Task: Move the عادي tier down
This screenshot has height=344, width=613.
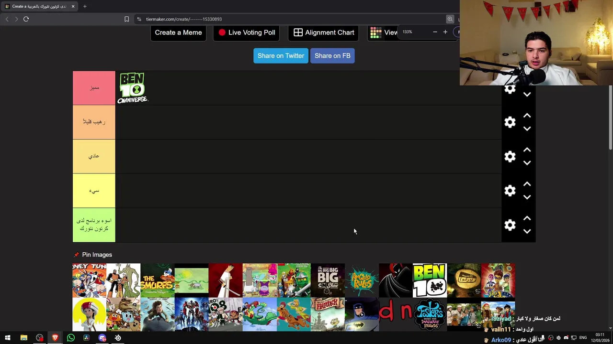Action: click(x=527, y=163)
